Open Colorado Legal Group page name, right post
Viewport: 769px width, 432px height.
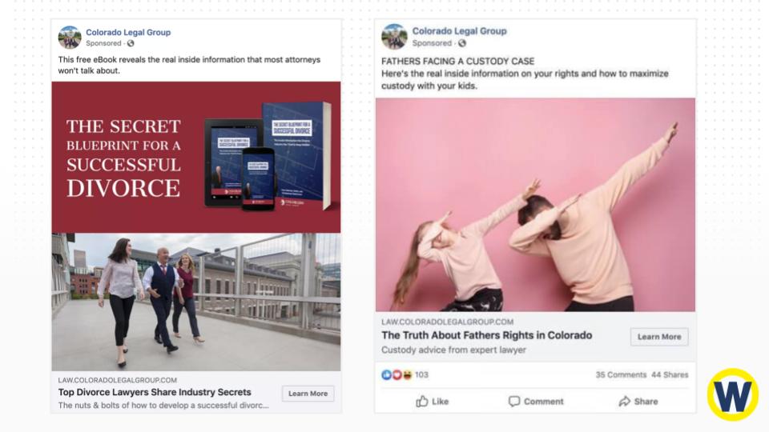point(459,31)
